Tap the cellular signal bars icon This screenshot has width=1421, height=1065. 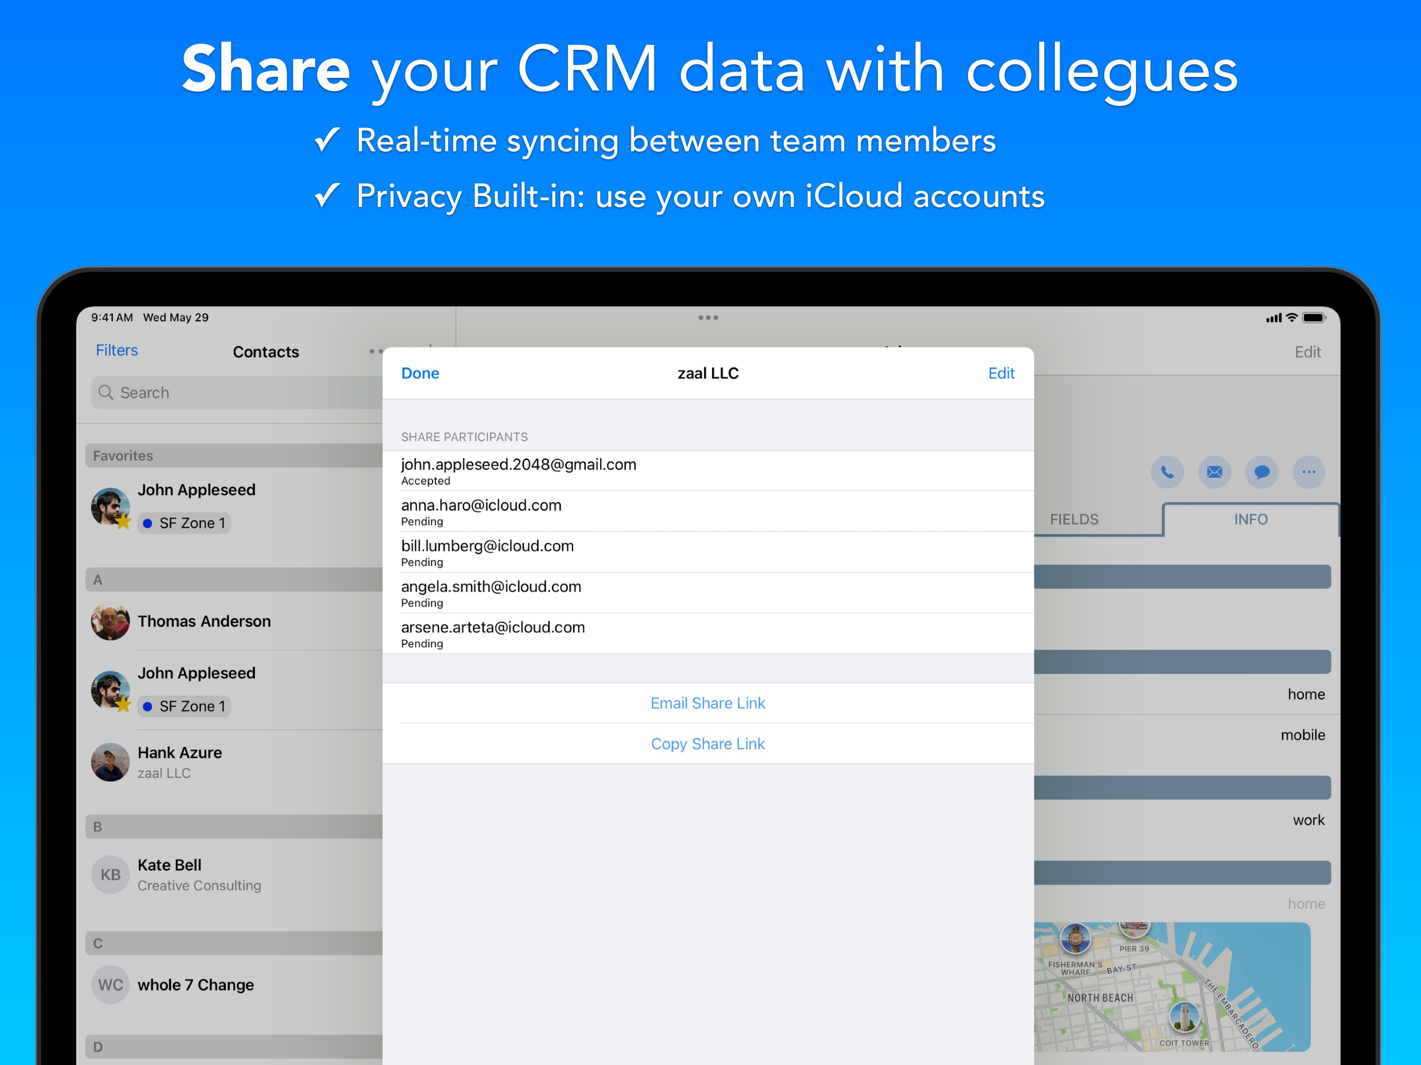(1273, 318)
